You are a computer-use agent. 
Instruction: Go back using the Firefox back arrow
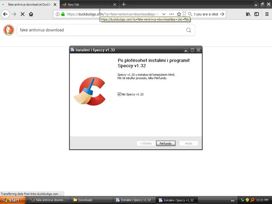[5, 14]
